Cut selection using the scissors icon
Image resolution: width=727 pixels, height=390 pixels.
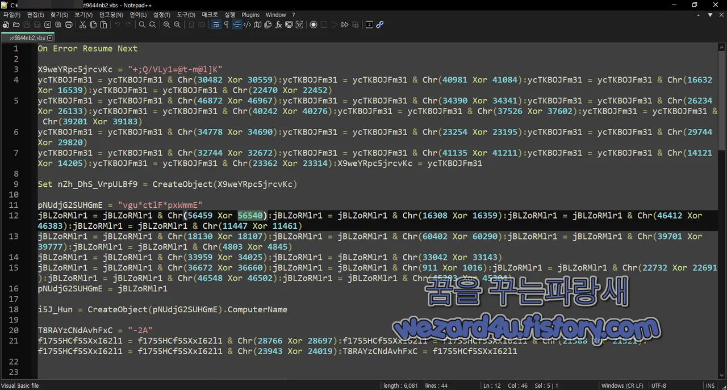(x=82, y=25)
